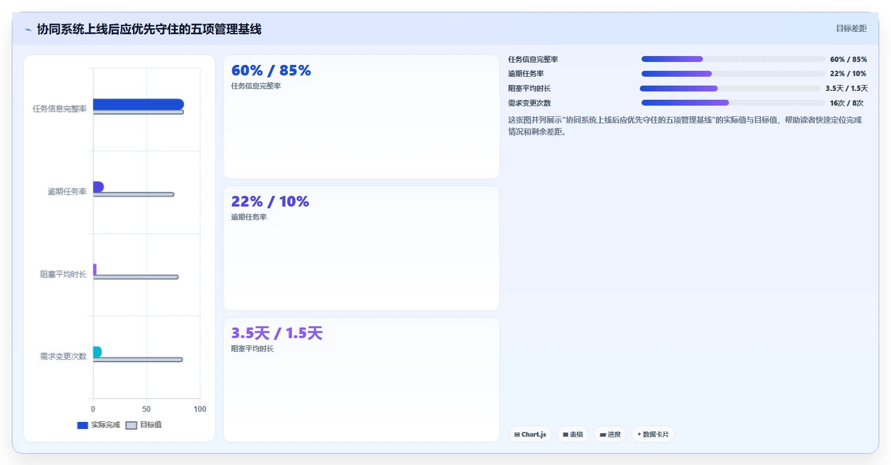Click the large 22% / 10% card value
This screenshot has width=891, height=465.
point(270,202)
